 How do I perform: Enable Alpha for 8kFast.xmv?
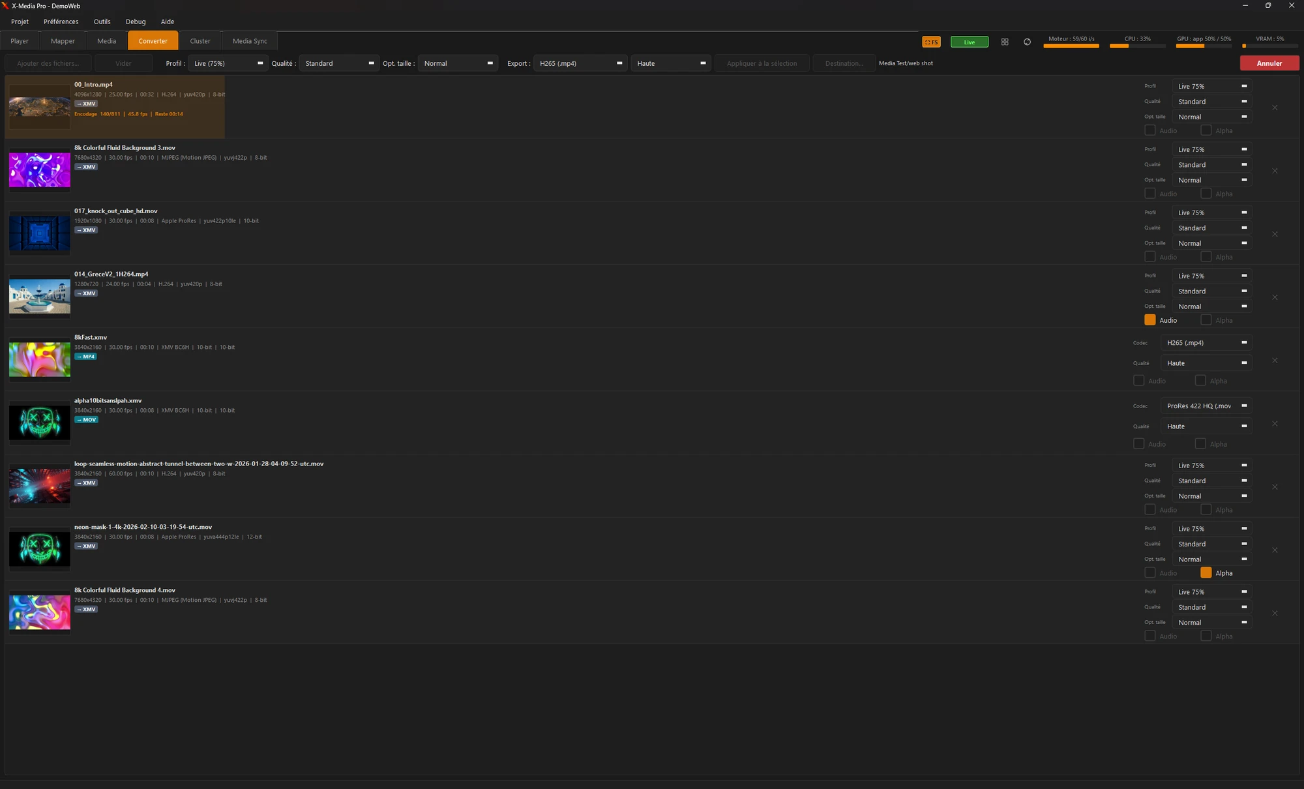click(1200, 381)
